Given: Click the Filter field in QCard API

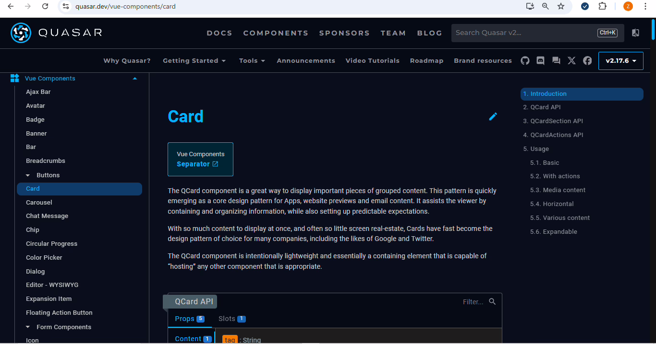Looking at the screenshot, I should [x=473, y=302].
